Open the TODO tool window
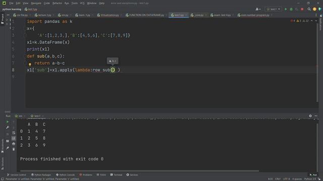 tap(101, 175)
